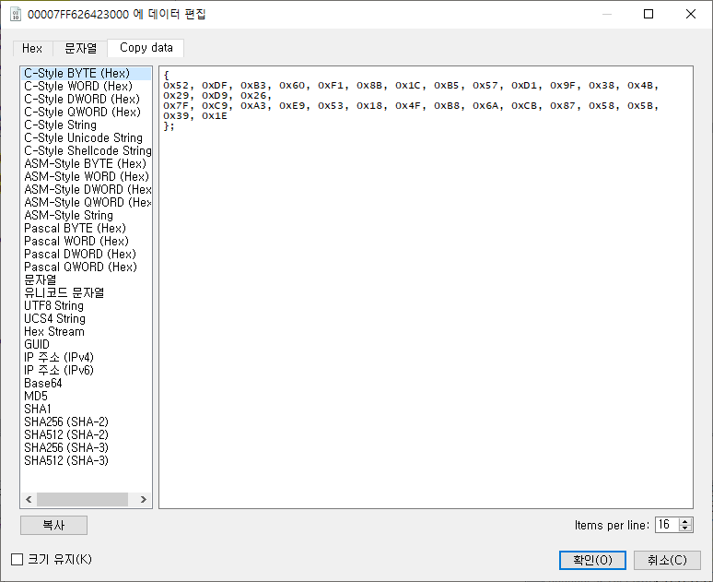Pick SHA256 (SHA-3) hash option
The height and width of the screenshot is (582, 713).
[x=87, y=447]
